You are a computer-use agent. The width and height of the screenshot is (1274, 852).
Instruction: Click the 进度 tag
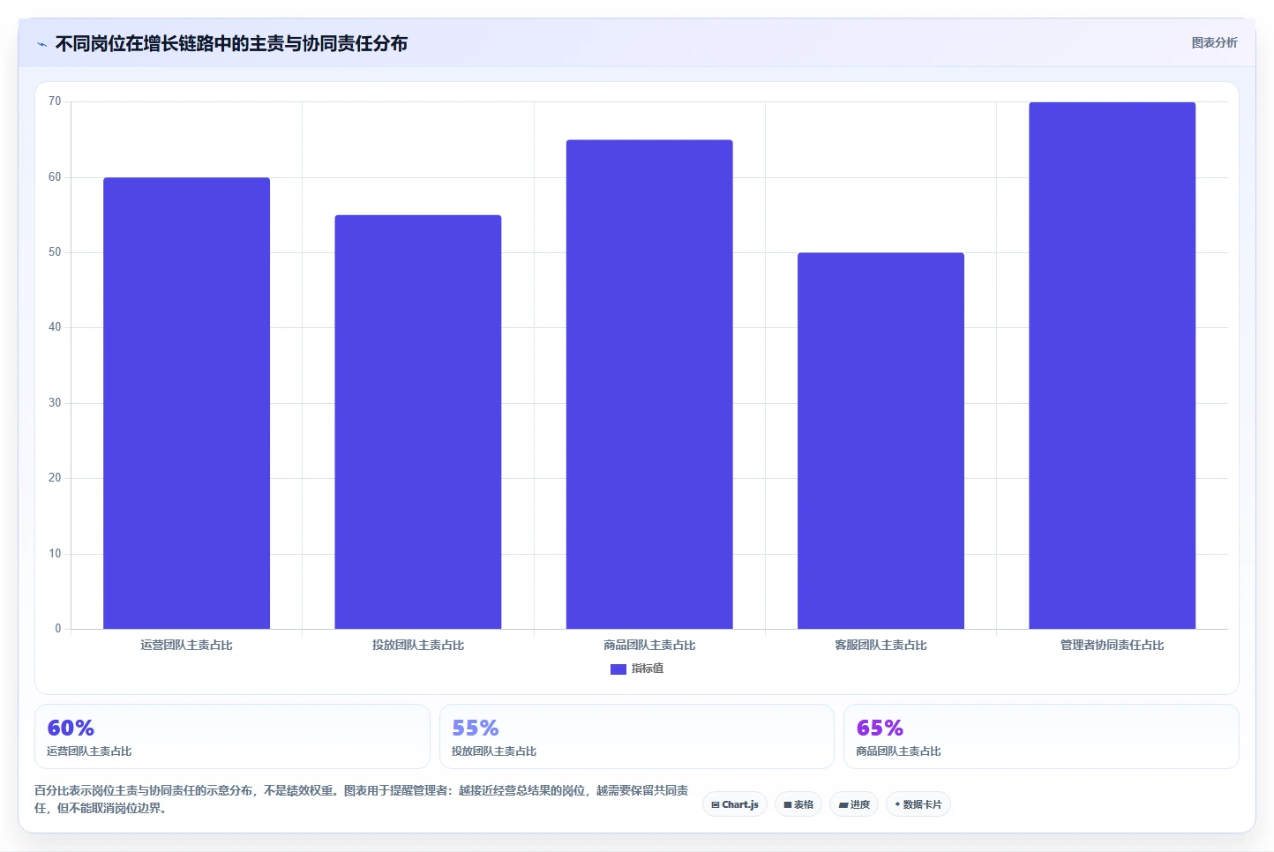click(x=854, y=804)
